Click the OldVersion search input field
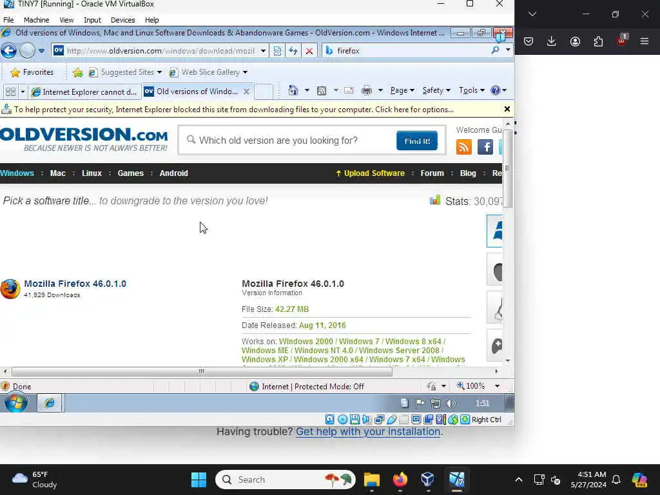 point(288,141)
